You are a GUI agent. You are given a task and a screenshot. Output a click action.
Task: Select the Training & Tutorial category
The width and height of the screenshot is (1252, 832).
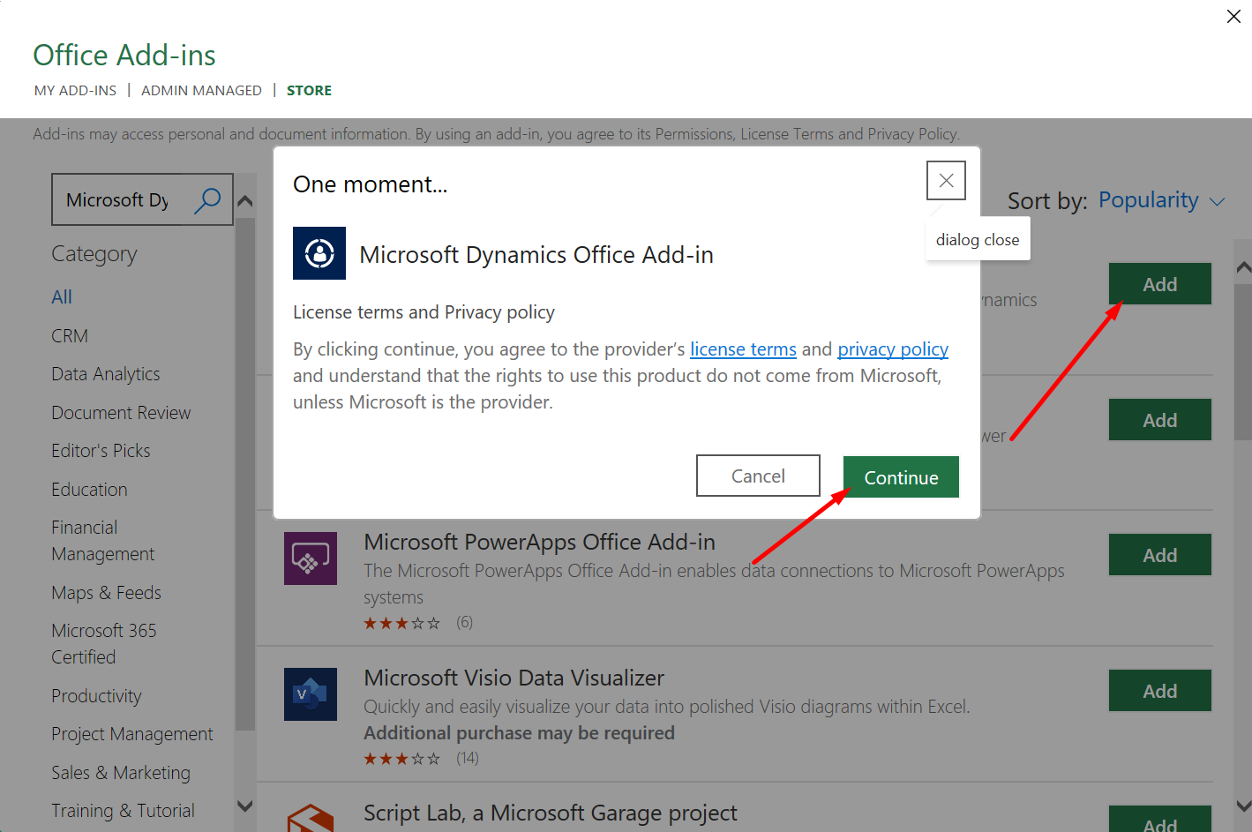pyautogui.click(x=123, y=811)
